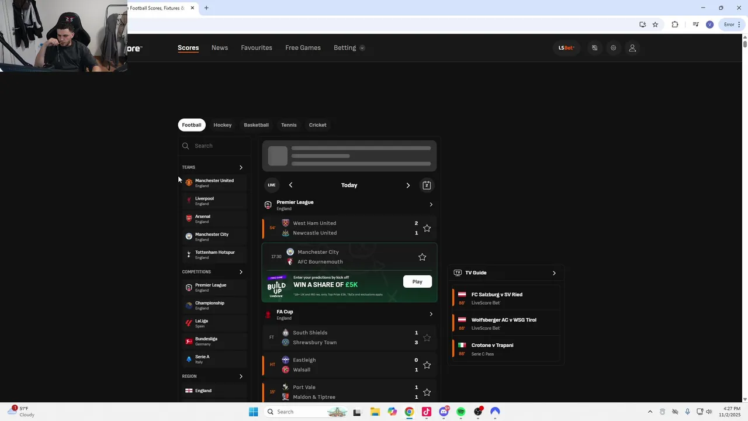The height and width of the screenshot is (421, 748).
Task: Open Wolfsberger AC v WSG Tirol listing
Action: [x=506, y=323]
